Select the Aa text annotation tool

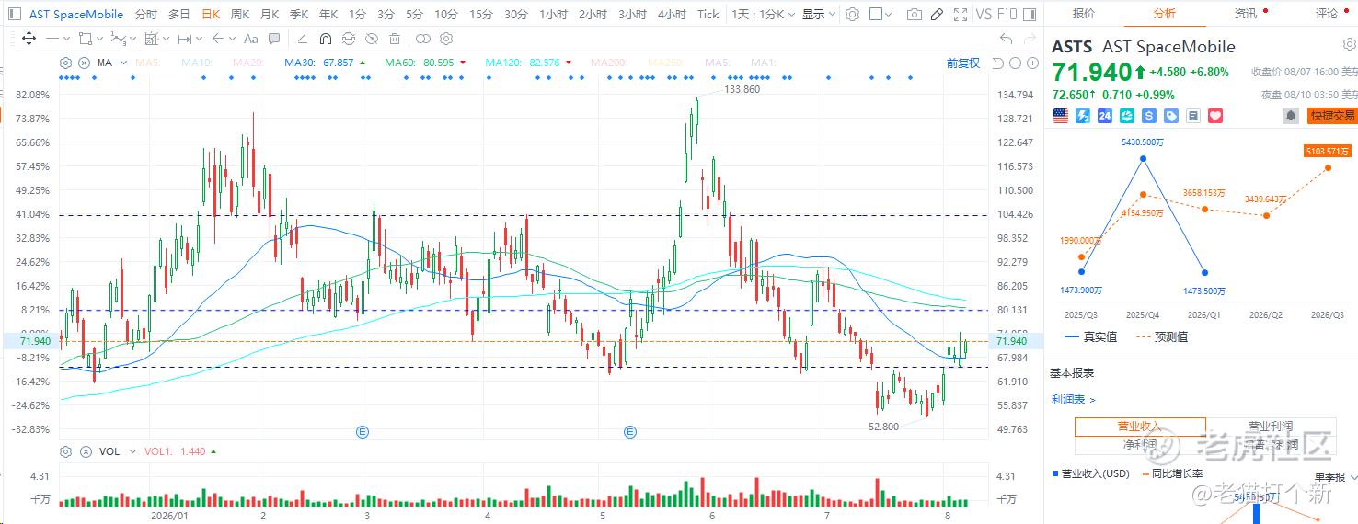[x=250, y=39]
